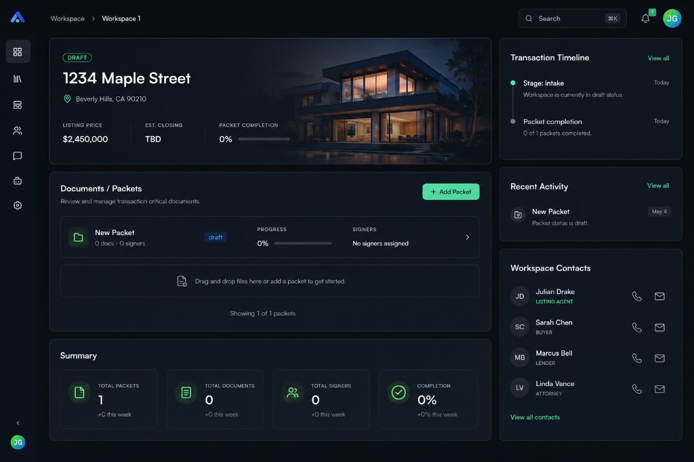The width and height of the screenshot is (694, 462).
Task: Click the Stage: intake timeline marker
Action: point(513,83)
